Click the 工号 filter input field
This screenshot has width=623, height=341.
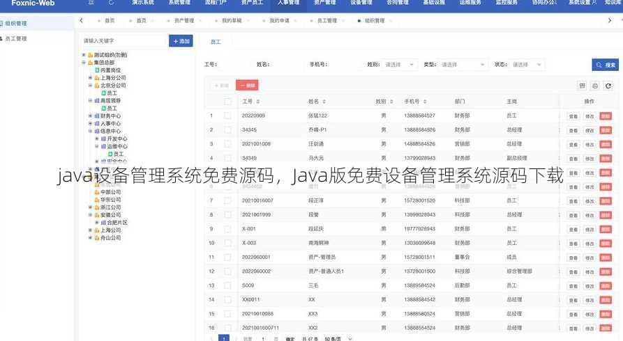point(234,65)
